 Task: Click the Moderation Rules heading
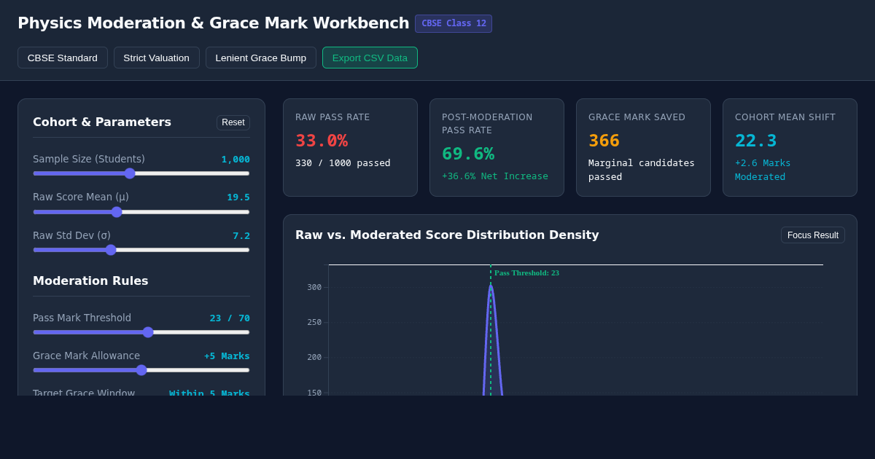pyautogui.click(x=90, y=280)
